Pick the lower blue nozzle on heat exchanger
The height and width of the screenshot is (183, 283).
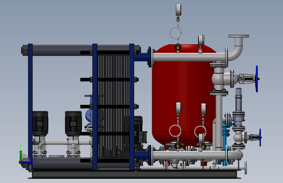[x=141, y=155]
